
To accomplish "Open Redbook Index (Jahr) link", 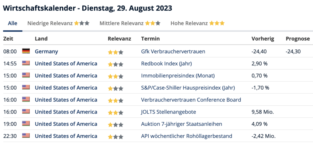I will 167,64.
